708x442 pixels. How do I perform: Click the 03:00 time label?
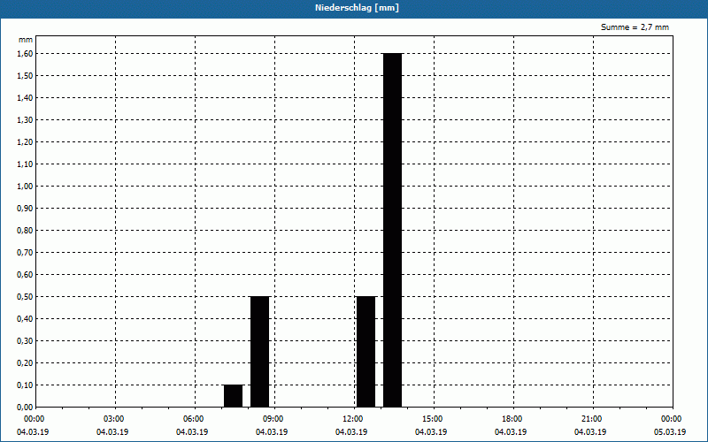114,419
